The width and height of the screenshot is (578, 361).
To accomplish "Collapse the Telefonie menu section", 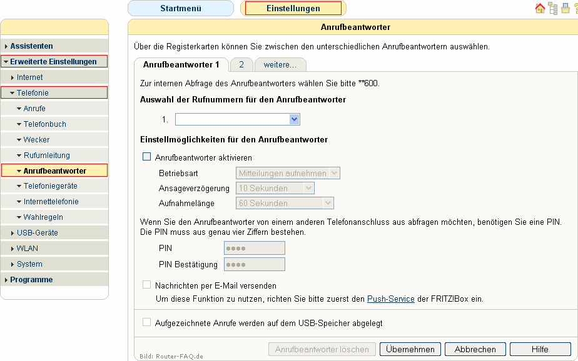I will click(x=54, y=92).
